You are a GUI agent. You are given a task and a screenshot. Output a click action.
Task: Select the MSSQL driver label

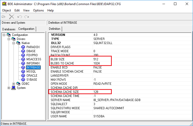coord(31,71)
